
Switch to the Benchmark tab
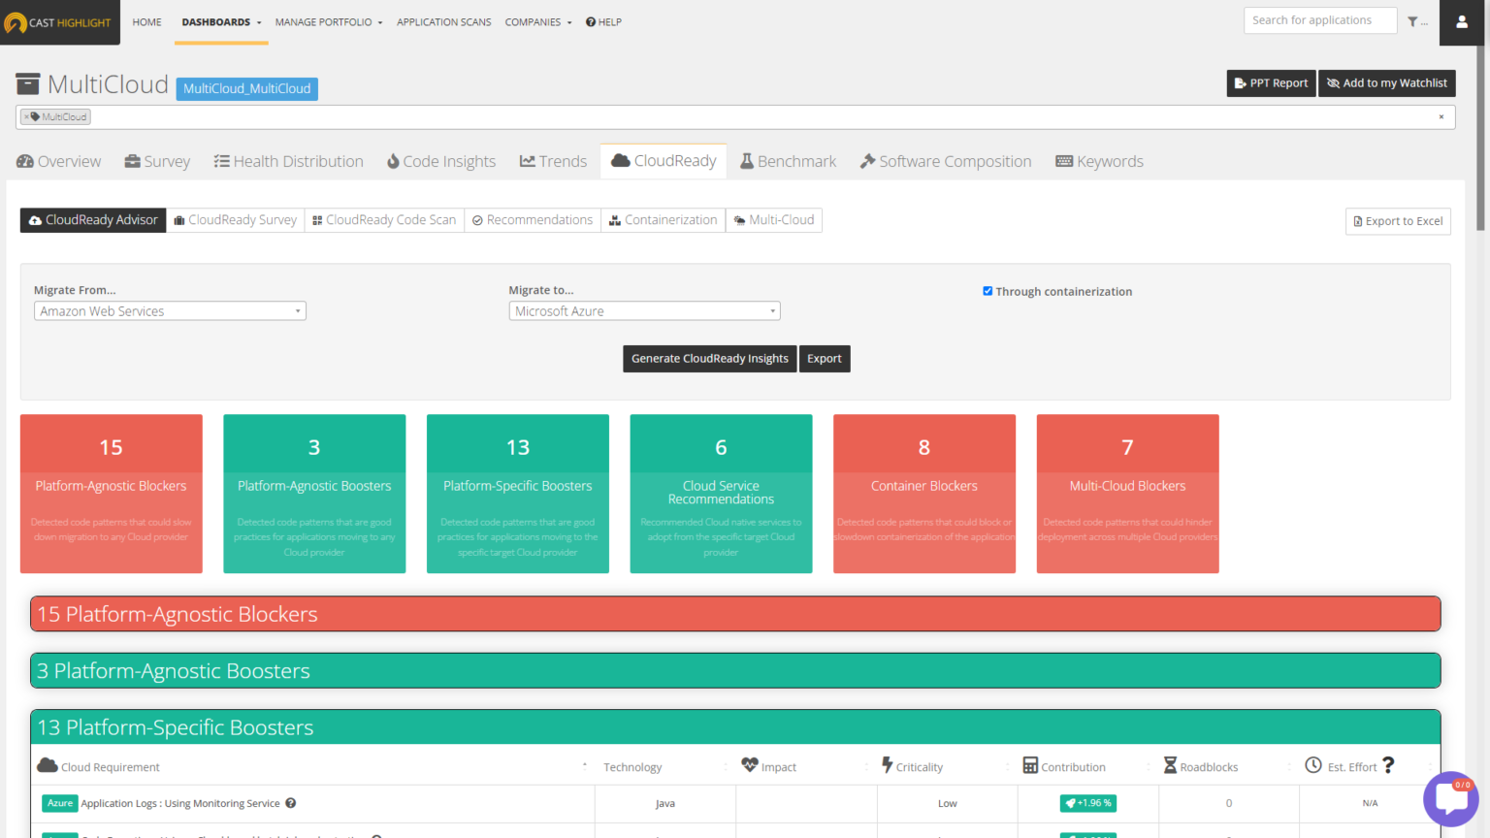[x=788, y=160]
